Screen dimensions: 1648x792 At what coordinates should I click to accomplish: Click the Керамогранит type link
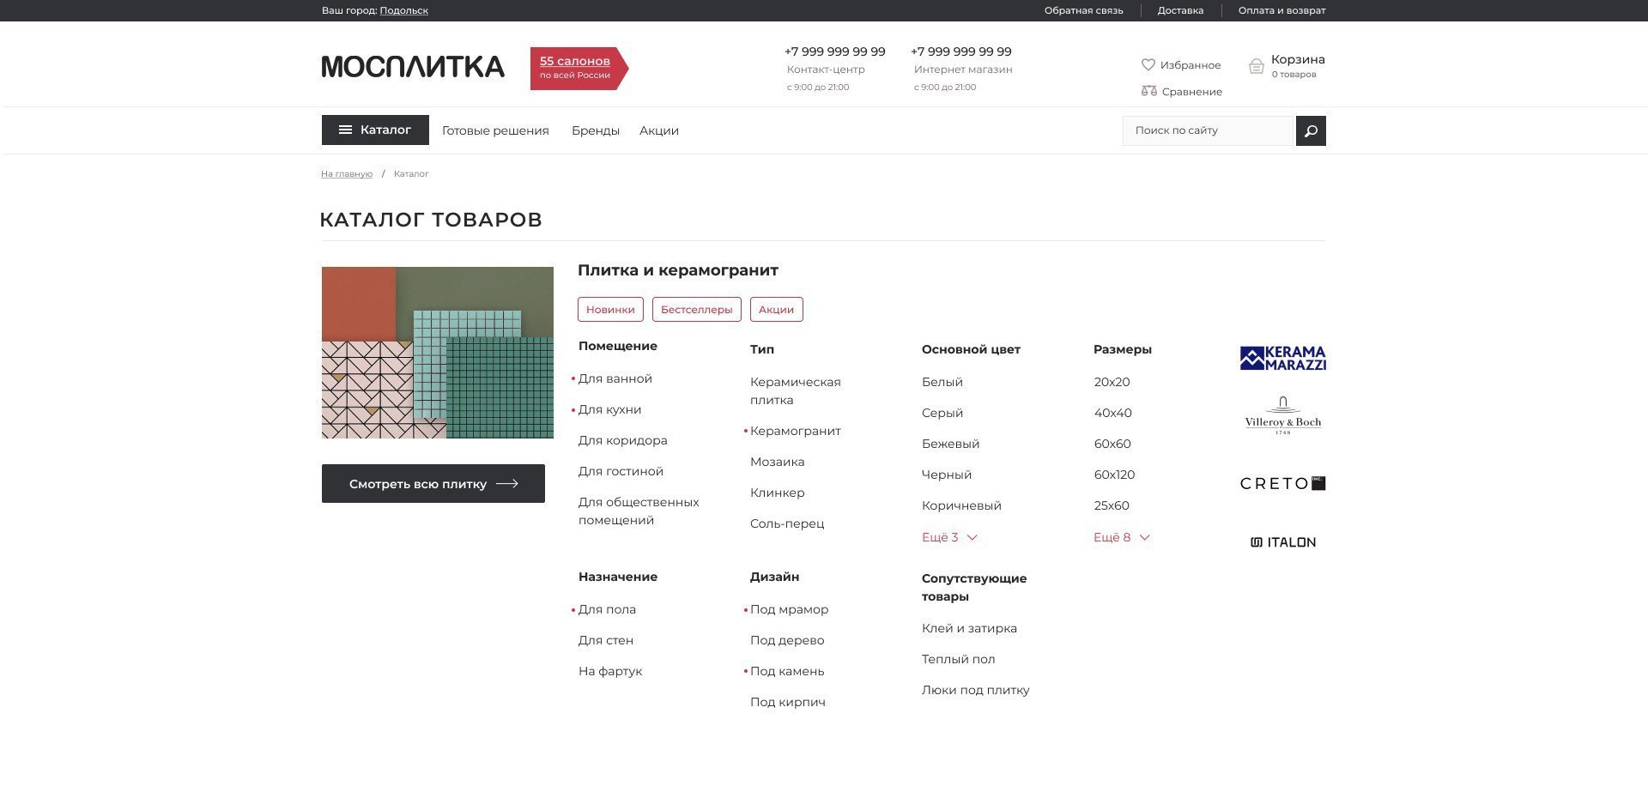click(x=795, y=431)
